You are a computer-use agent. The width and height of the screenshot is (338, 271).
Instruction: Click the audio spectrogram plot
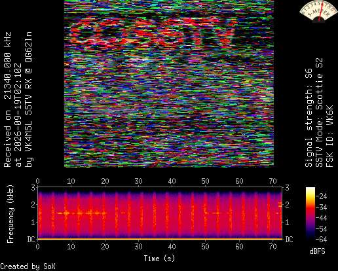[160, 213]
